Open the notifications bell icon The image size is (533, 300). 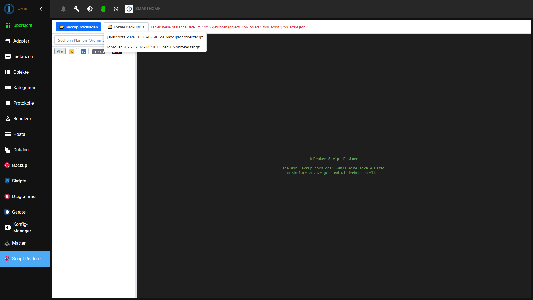63,9
